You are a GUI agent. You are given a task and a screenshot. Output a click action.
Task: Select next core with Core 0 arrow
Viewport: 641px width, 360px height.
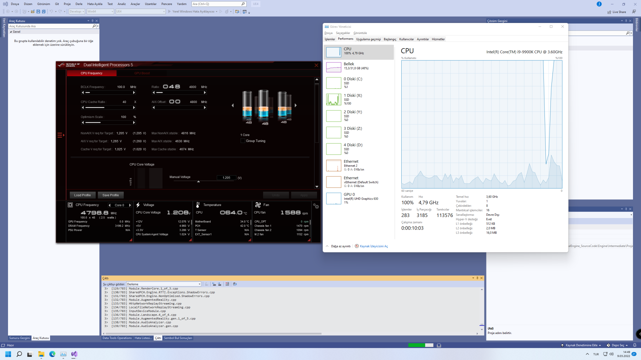[x=130, y=205]
